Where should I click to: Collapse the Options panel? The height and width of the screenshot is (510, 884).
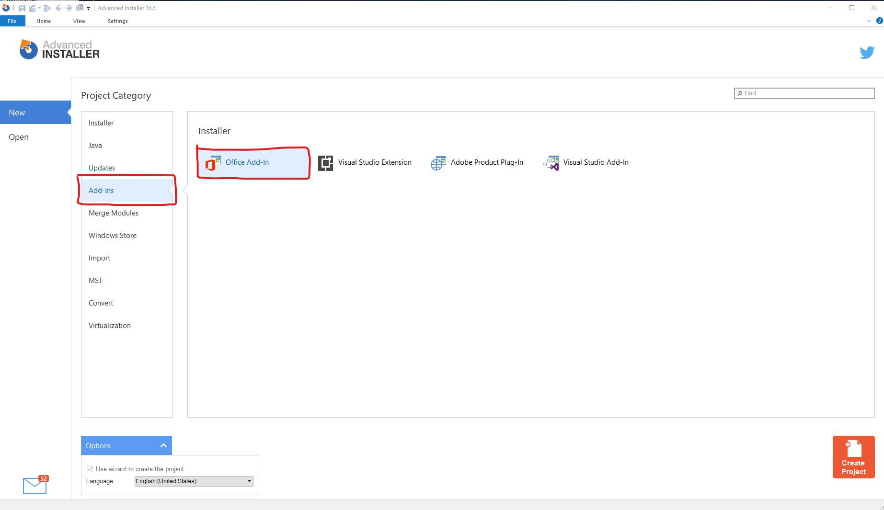[x=163, y=445]
